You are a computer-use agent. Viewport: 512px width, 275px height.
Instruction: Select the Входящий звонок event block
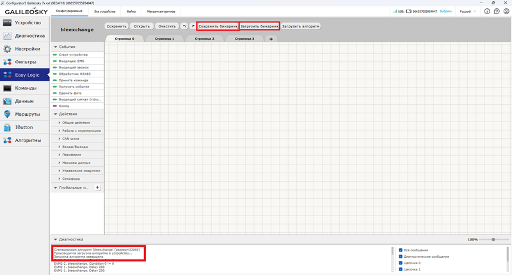tap(77, 68)
